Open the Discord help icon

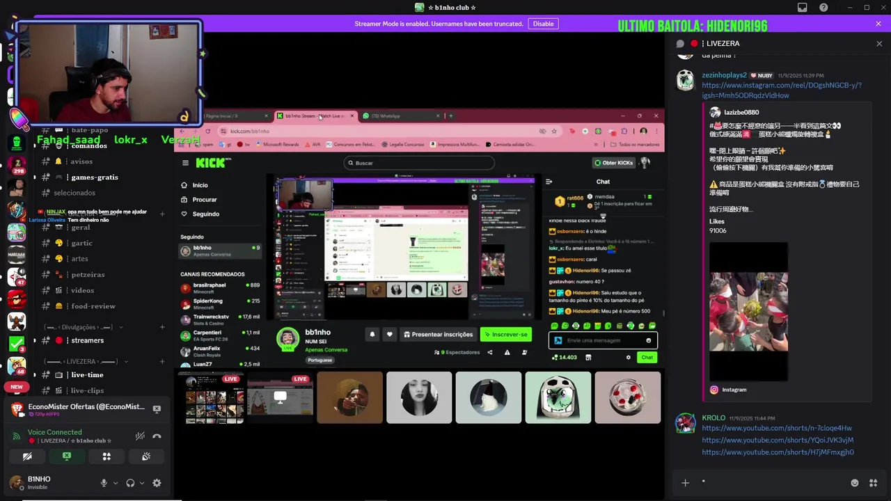[823, 8]
